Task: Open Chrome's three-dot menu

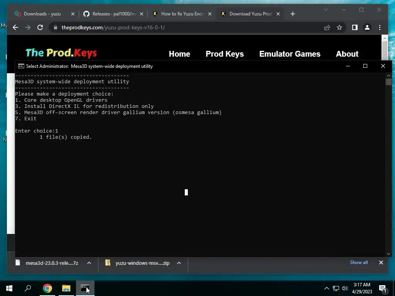Action: [380, 27]
